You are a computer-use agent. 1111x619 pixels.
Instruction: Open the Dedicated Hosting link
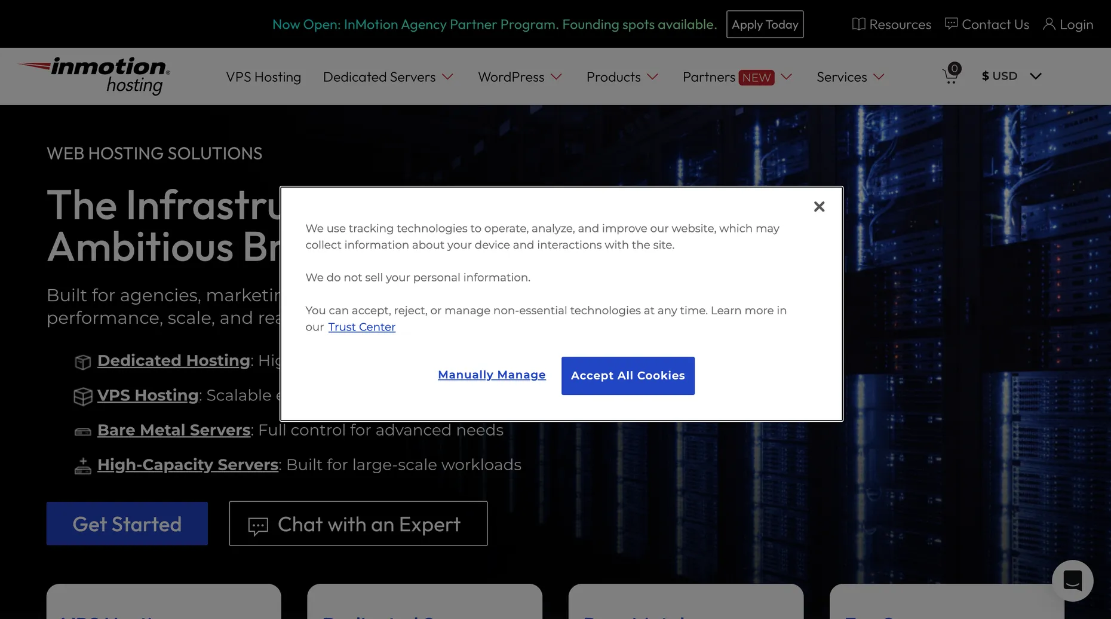coord(174,360)
